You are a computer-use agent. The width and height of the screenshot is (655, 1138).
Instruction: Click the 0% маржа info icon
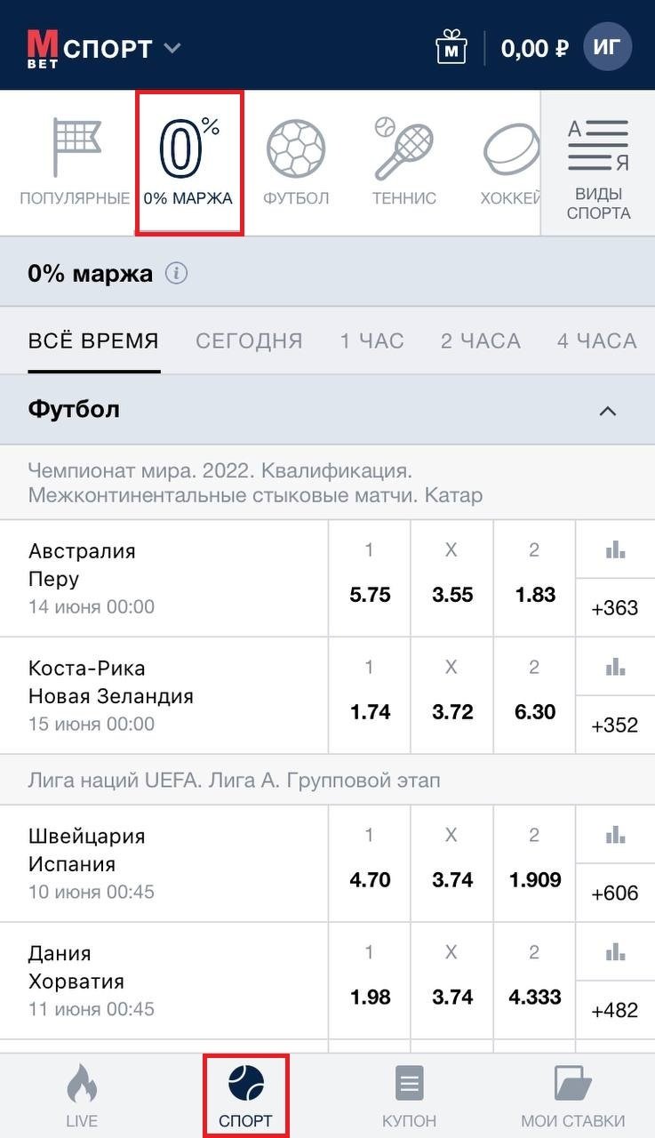point(177,274)
